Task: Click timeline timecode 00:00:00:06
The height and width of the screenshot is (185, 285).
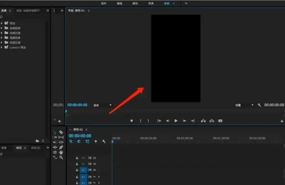Action: (x=80, y=136)
